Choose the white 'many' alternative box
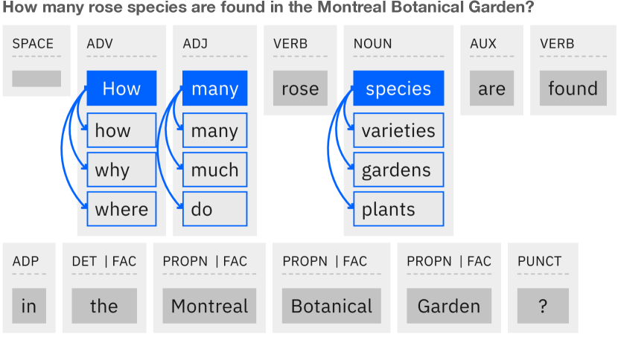The height and width of the screenshot is (337, 618). [x=214, y=130]
